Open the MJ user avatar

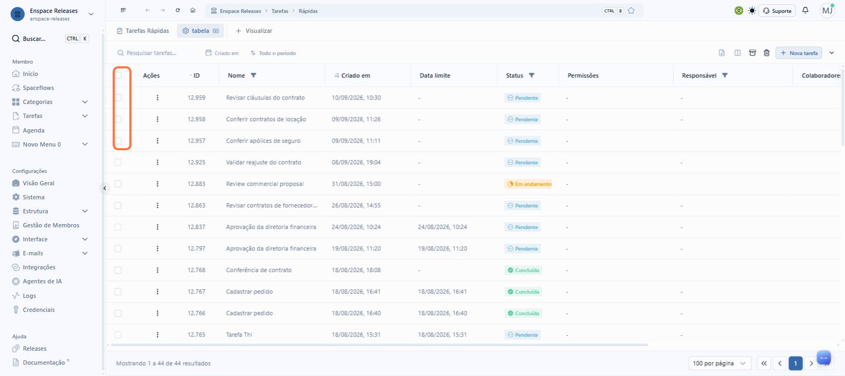click(827, 11)
